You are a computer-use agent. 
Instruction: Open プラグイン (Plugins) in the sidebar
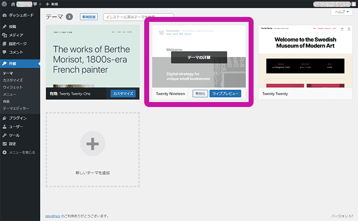click(17, 118)
